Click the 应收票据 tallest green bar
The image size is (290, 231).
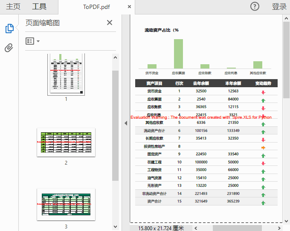tap(178, 54)
